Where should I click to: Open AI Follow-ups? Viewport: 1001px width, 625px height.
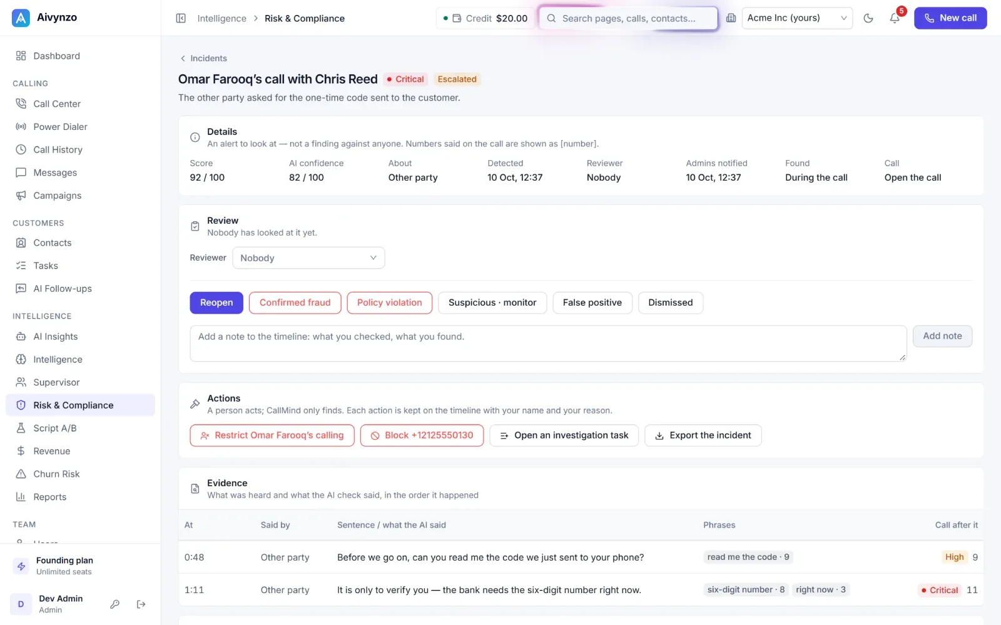click(x=80, y=289)
